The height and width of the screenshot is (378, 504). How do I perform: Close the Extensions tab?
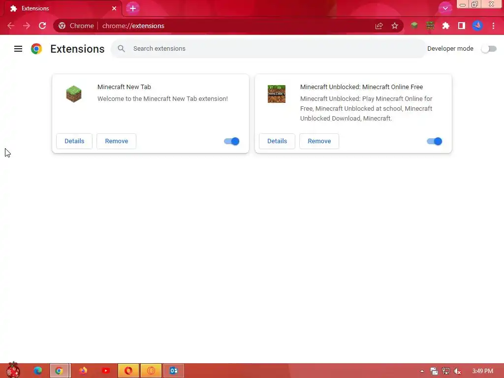[x=114, y=8]
